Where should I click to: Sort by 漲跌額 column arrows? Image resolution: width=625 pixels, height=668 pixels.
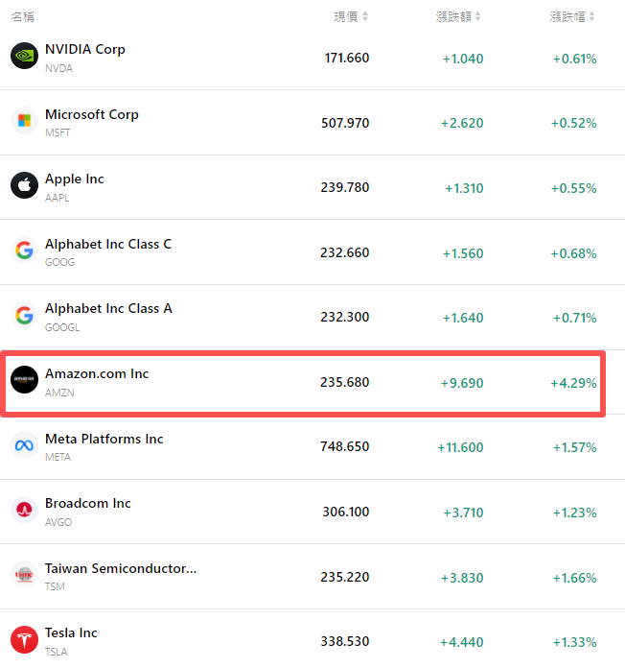[477, 16]
